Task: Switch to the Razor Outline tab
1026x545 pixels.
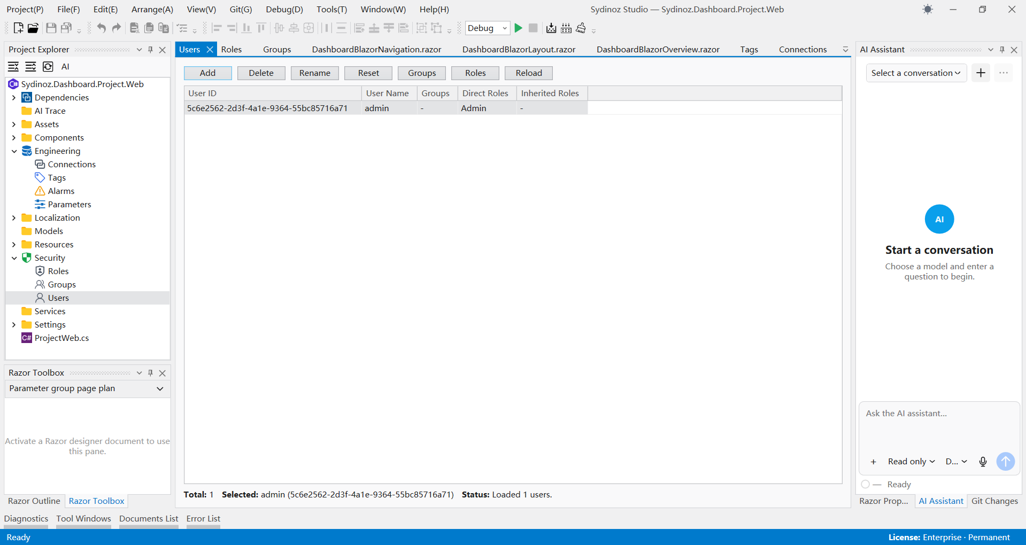Action: click(x=34, y=501)
